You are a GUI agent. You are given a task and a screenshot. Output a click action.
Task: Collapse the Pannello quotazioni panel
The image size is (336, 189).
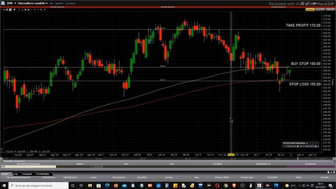[2, 161]
